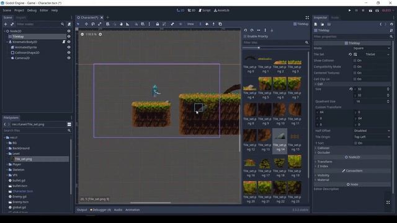Create new resource in Inspector

[x=316, y=24]
